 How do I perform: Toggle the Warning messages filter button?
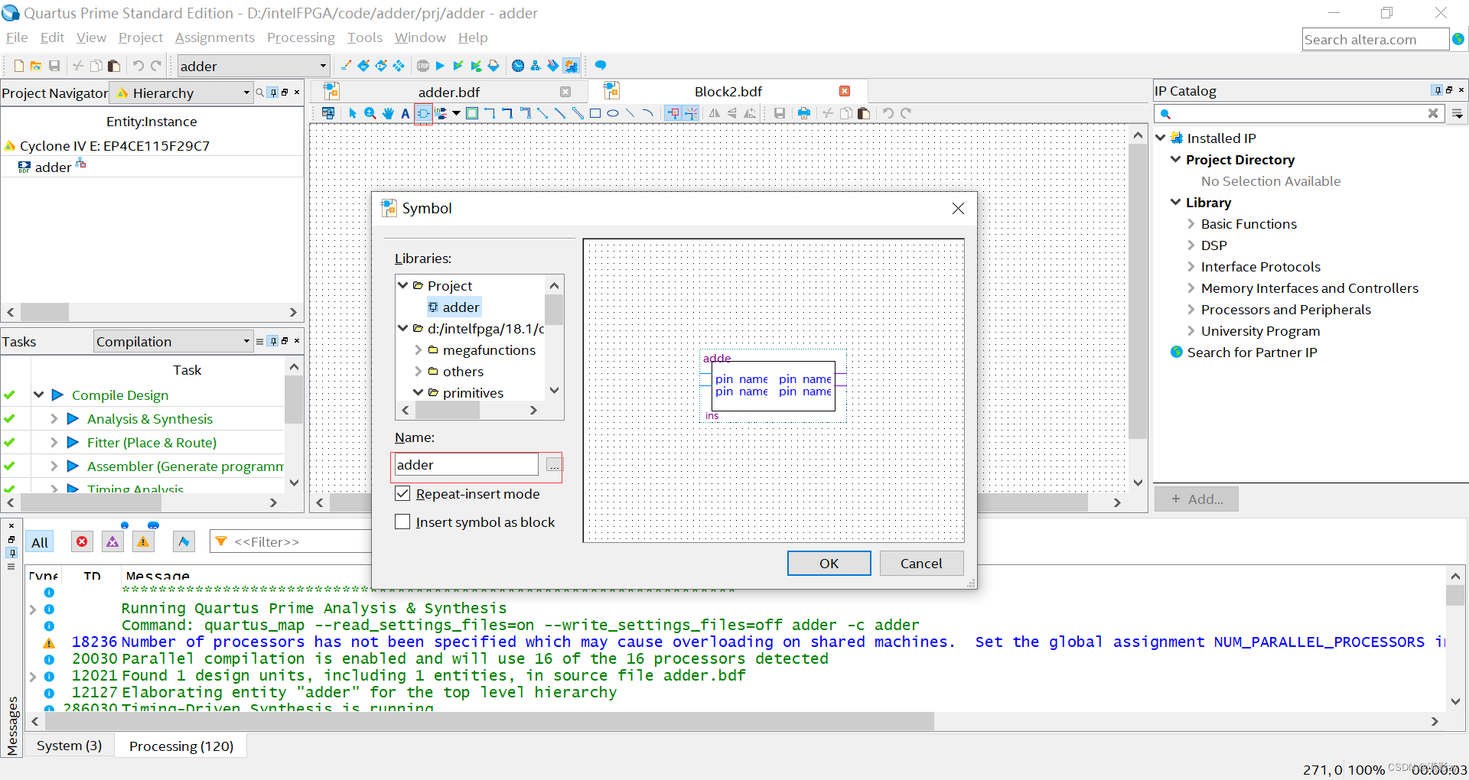pyautogui.click(x=143, y=541)
